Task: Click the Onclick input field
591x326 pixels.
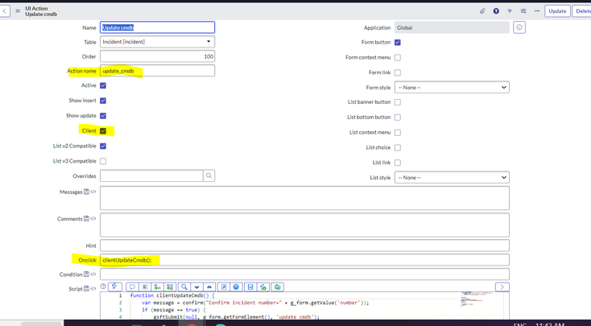Action: pyautogui.click(x=304, y=260)
